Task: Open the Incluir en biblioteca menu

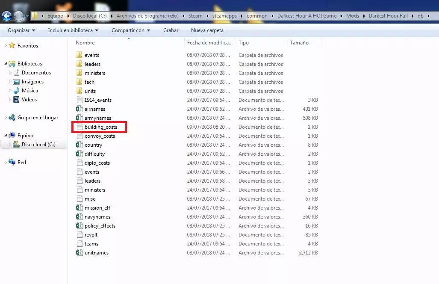Action: pos(73,30)
